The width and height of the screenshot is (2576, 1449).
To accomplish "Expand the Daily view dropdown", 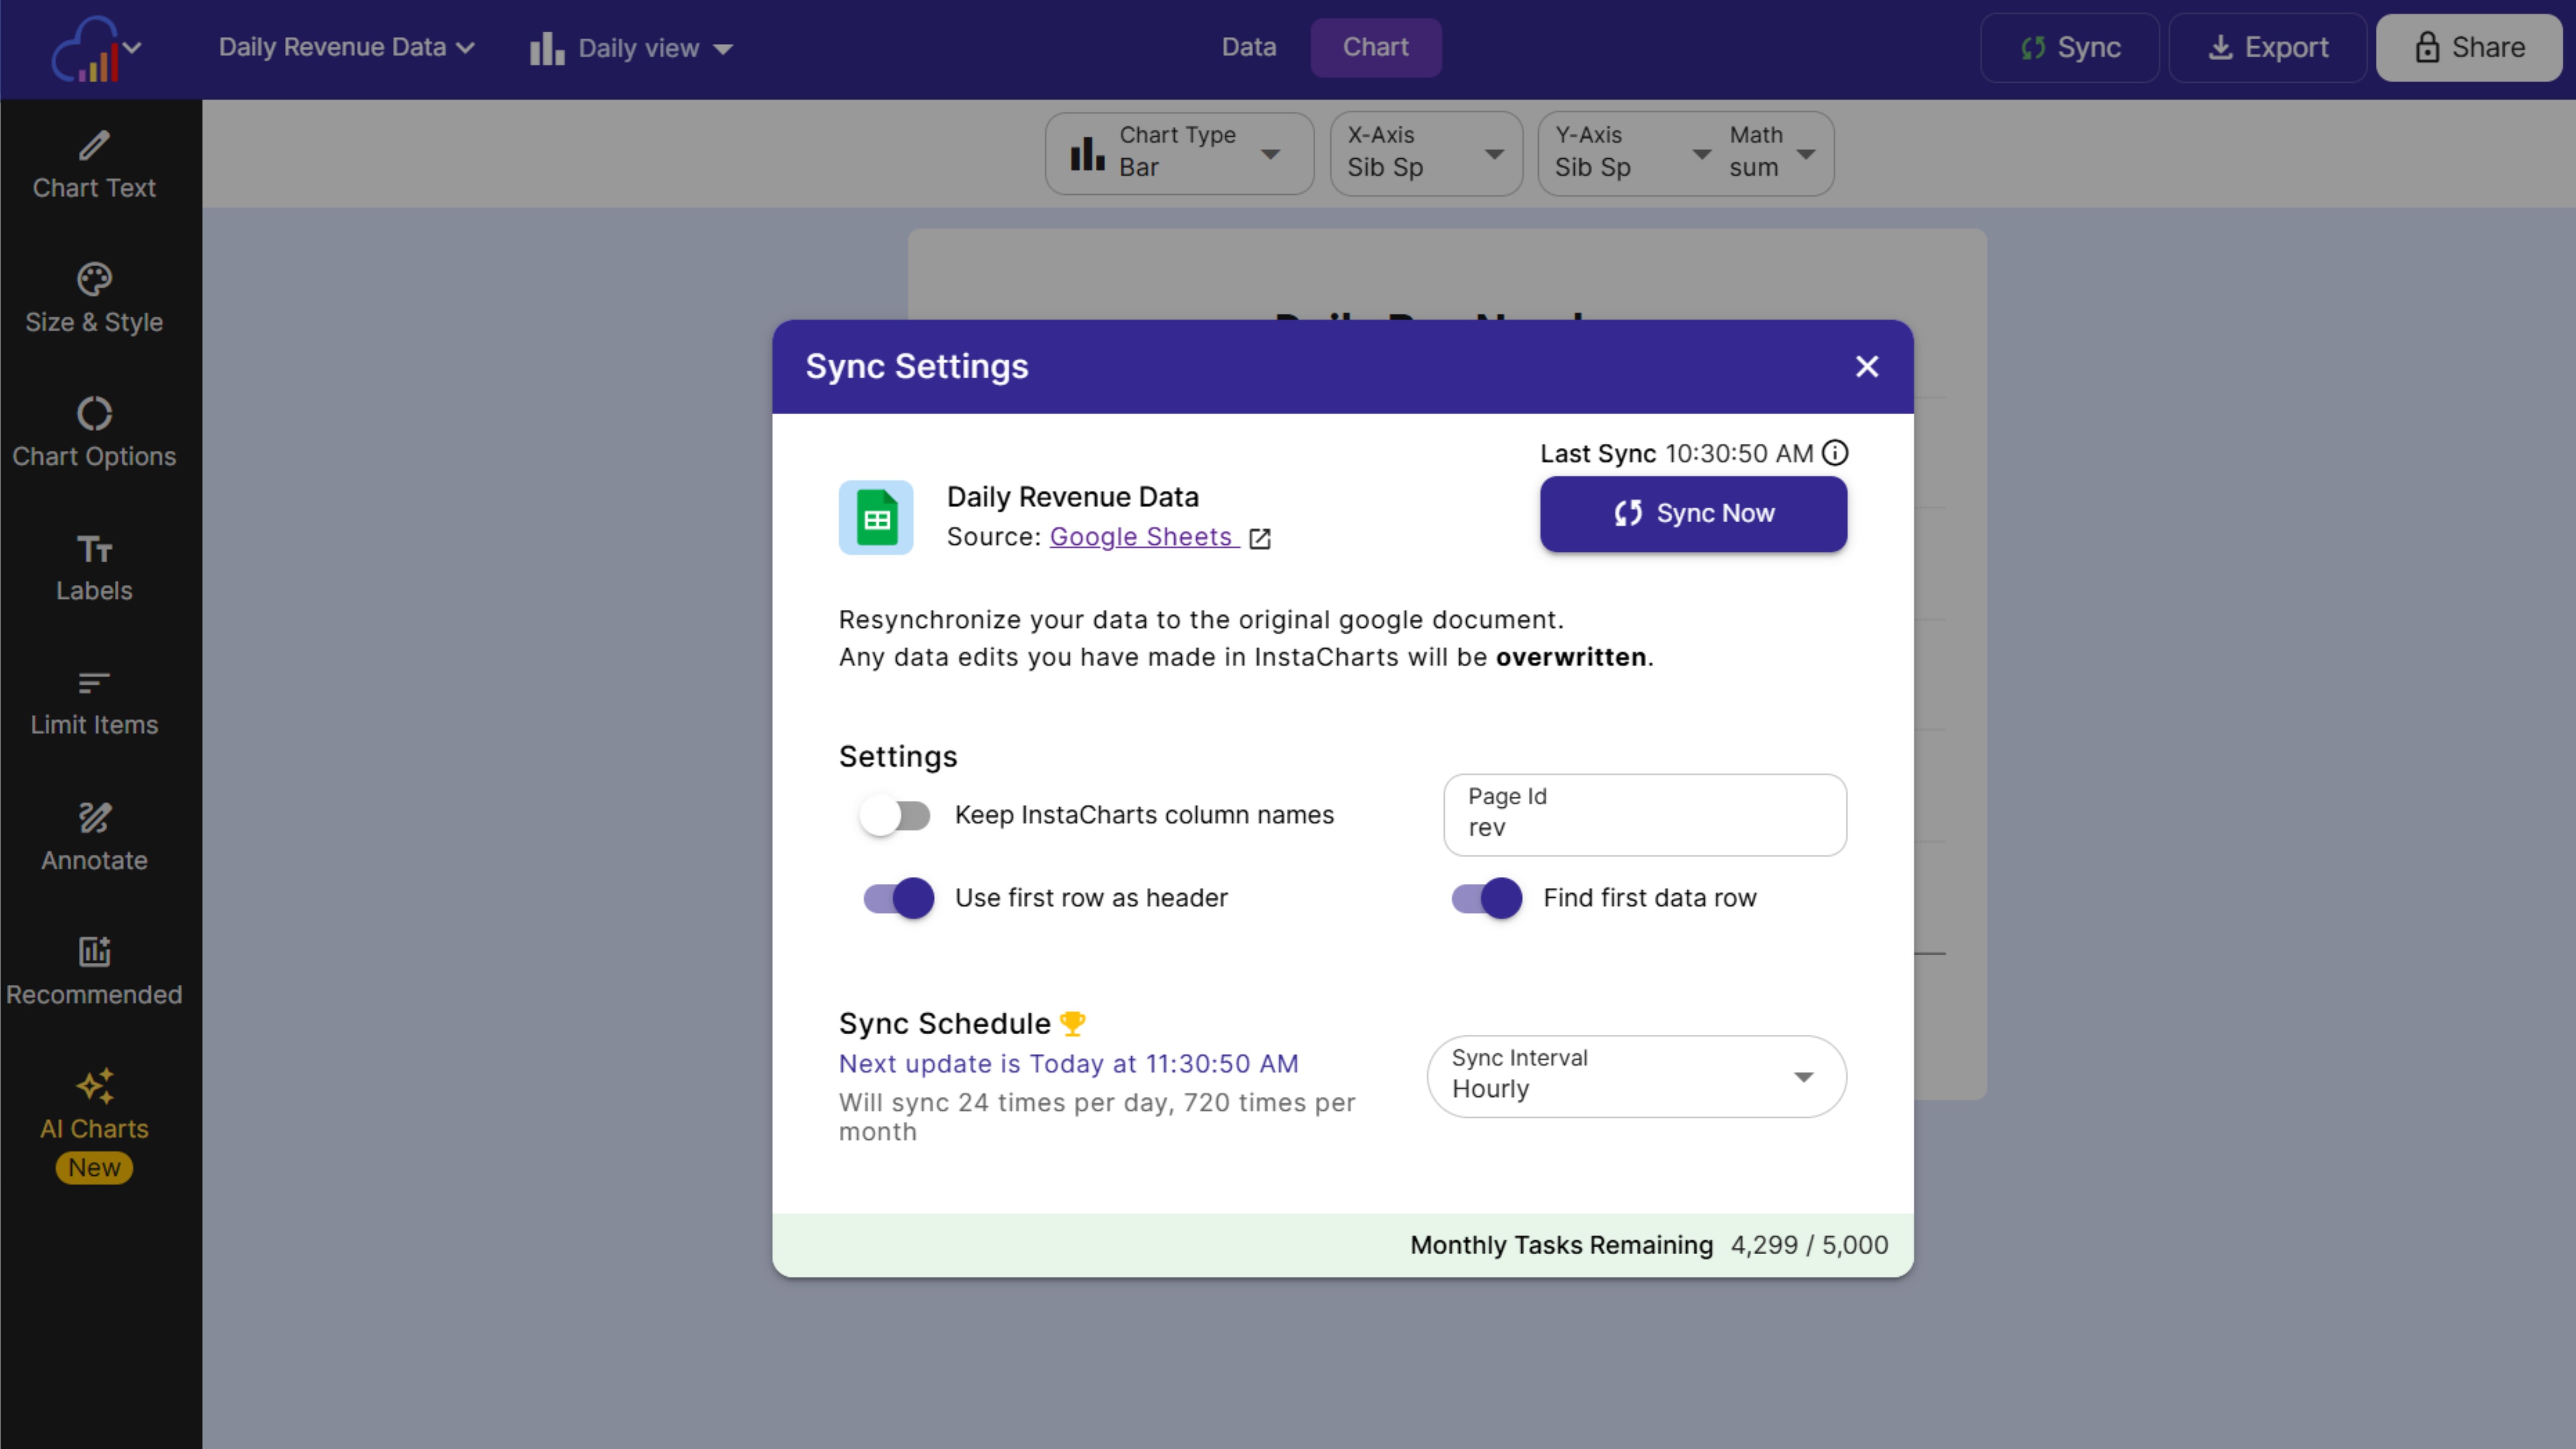I will tap(632, 48).
